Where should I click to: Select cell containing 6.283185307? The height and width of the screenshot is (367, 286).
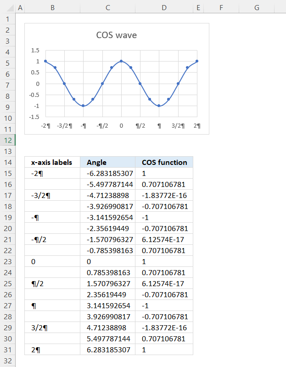pyautogui.click(x=107, y=350)
